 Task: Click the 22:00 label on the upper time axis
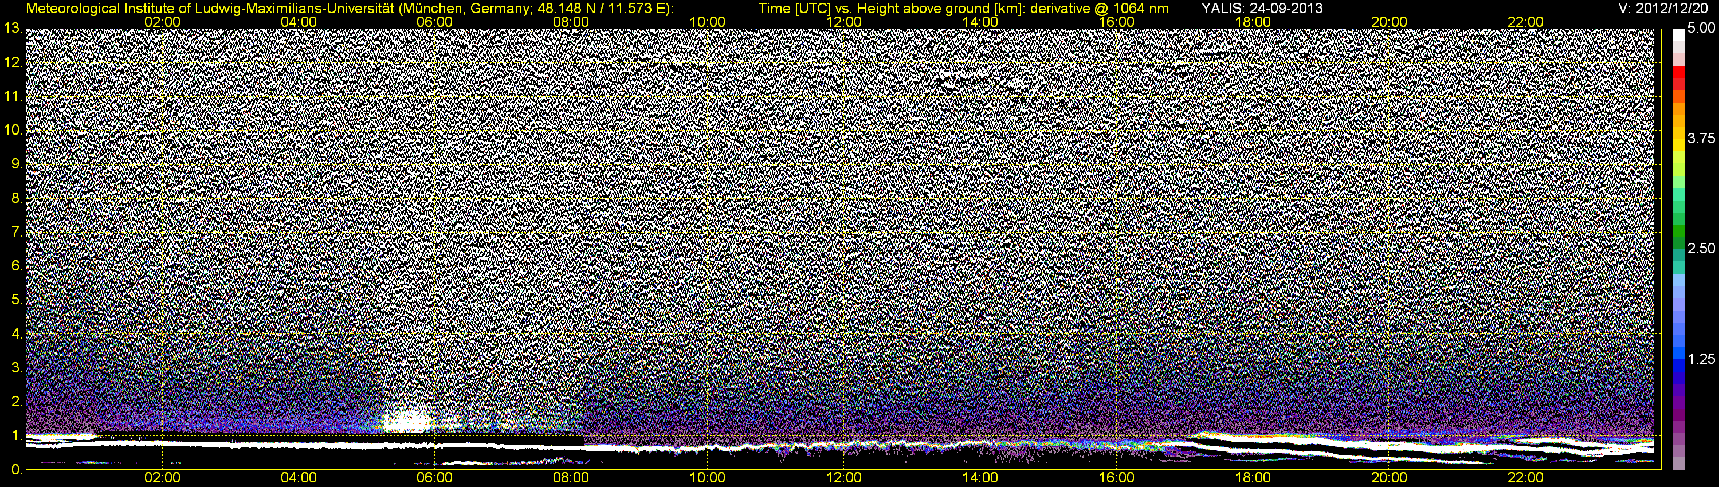1525,22
